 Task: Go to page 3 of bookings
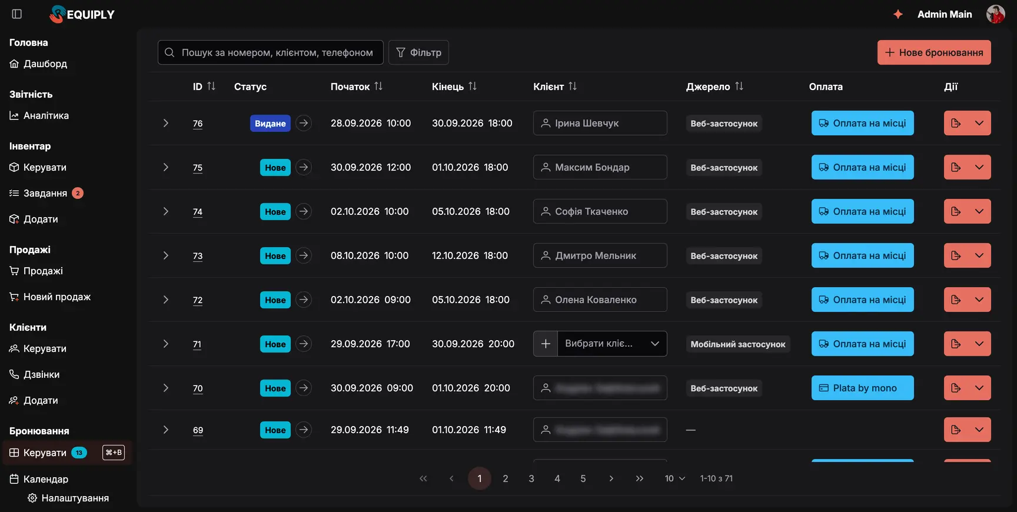point(531,478)
